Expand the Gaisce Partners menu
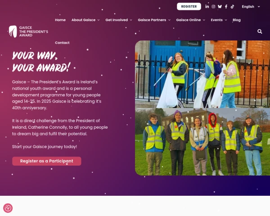Viewport: 270px width, 216px height. [x=154, y=20]
